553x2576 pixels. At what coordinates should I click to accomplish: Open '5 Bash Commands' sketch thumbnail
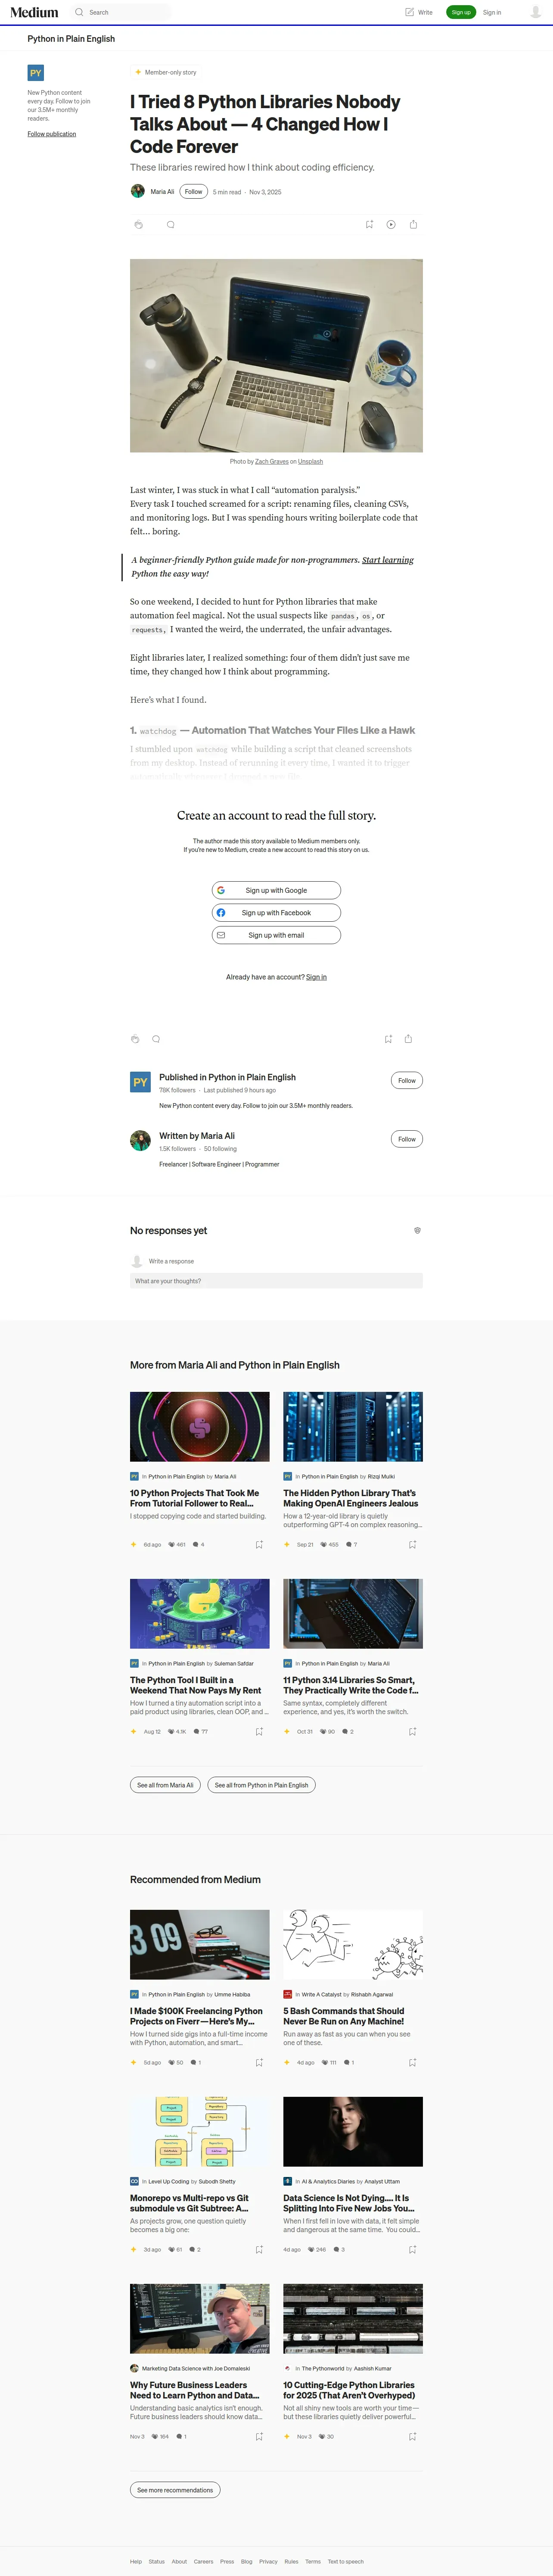pyautogui.click(x=353, y=1945)
